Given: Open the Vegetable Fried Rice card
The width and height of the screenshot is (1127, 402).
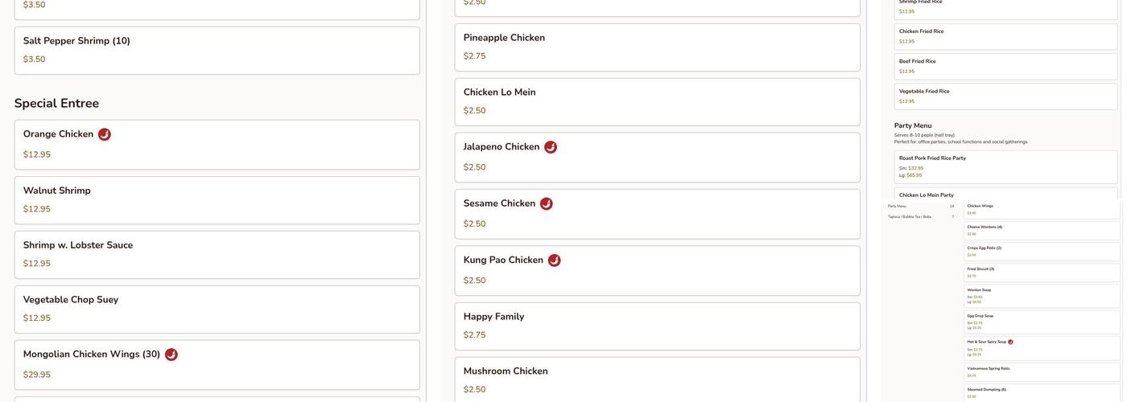Looking at the screenshot, I should [1005, 96].
